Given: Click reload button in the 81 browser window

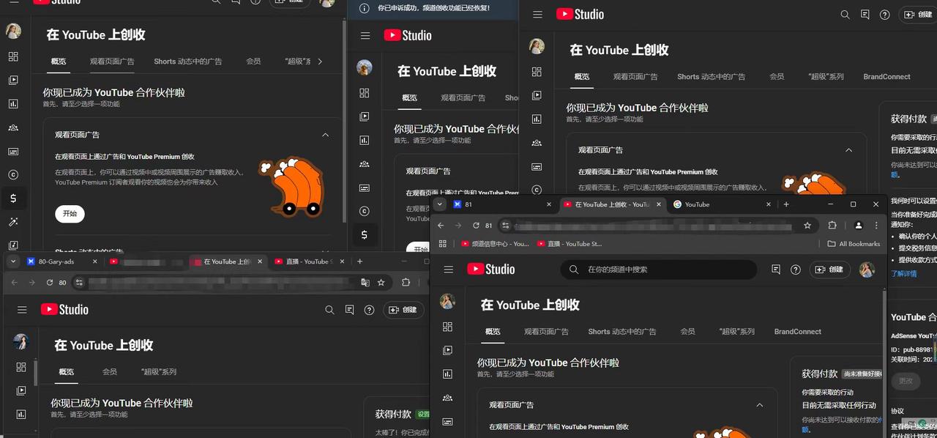Looking at the screenshot, I should [476, 226].
